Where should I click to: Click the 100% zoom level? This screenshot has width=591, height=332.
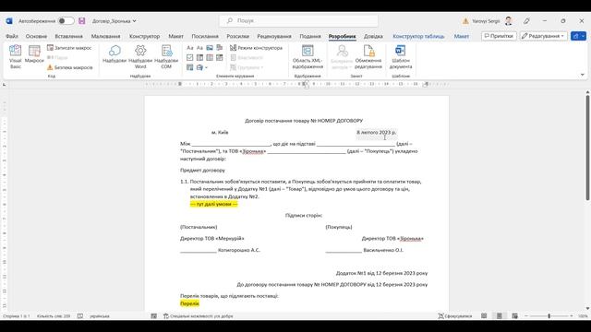pyautogui.click(x=583, y=316)
